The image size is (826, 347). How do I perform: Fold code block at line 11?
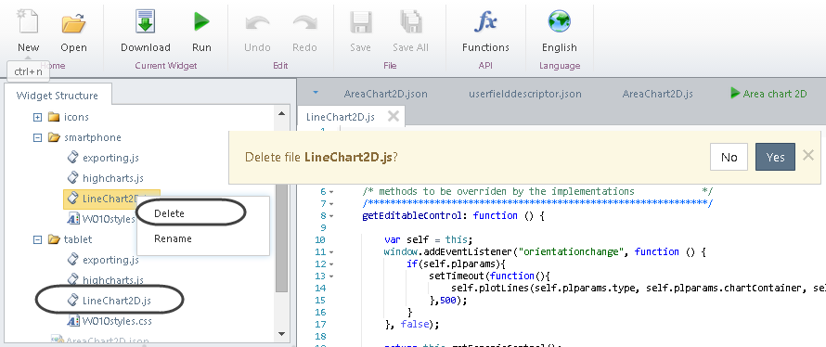331,252
